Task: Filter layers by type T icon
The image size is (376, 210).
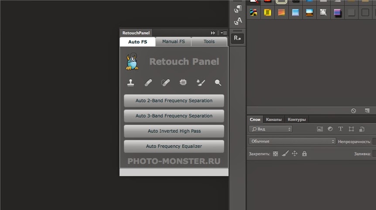Action: [341, 129]
